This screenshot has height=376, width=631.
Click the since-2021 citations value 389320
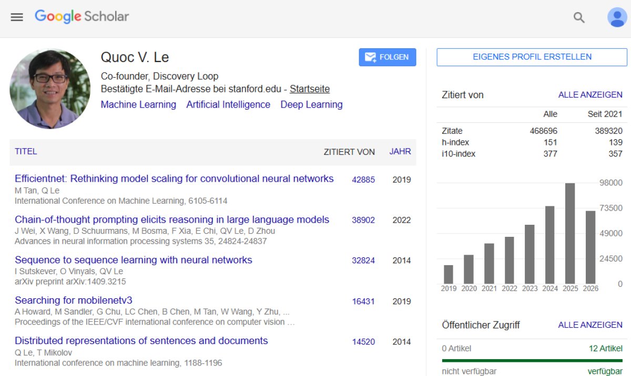pyautogui.click(x=609, y=131)
